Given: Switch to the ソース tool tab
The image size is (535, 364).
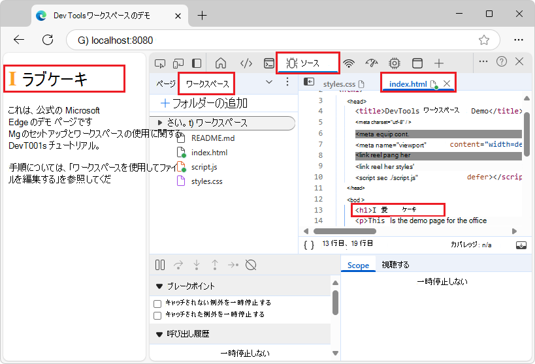Looking at the screenshot, I should (x=308, y=63).
